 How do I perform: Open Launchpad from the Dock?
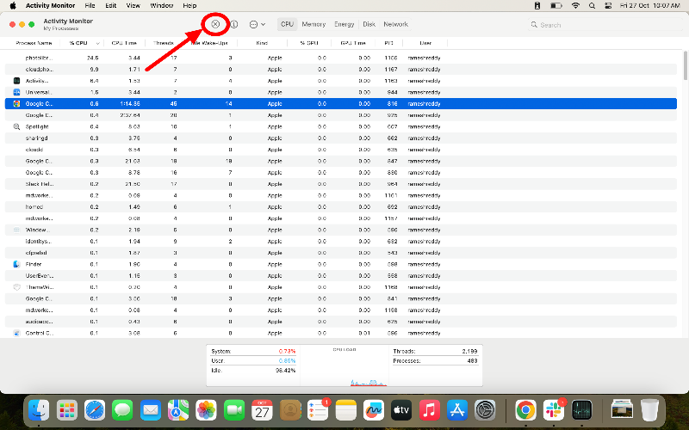coord(67,411)
